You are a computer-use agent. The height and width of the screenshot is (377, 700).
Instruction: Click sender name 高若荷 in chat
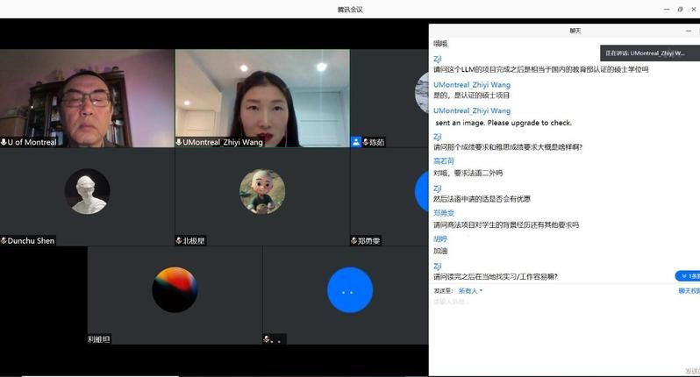coord(444,161)
